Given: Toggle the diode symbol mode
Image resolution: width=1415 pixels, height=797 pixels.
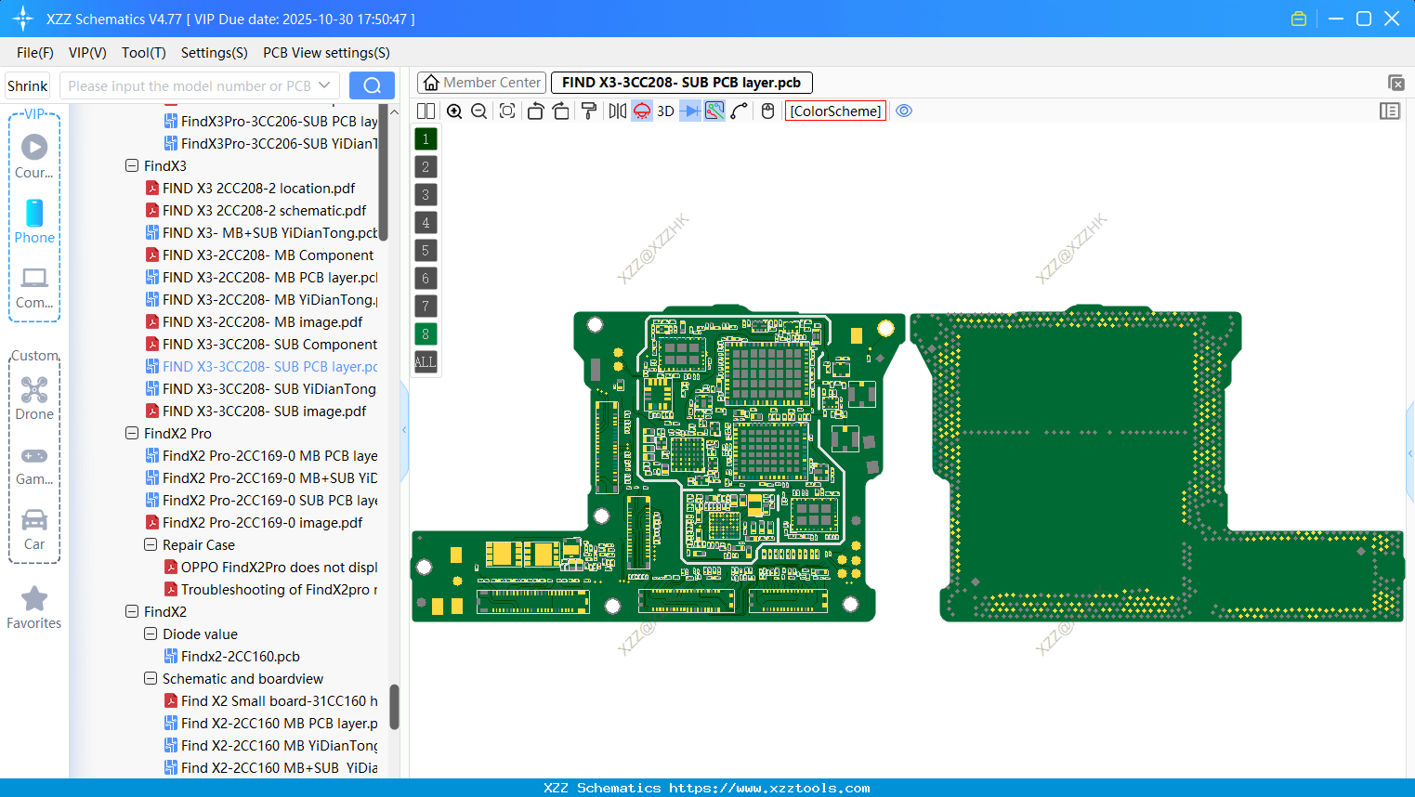Looking at the screenshot, I should point(690,111).
